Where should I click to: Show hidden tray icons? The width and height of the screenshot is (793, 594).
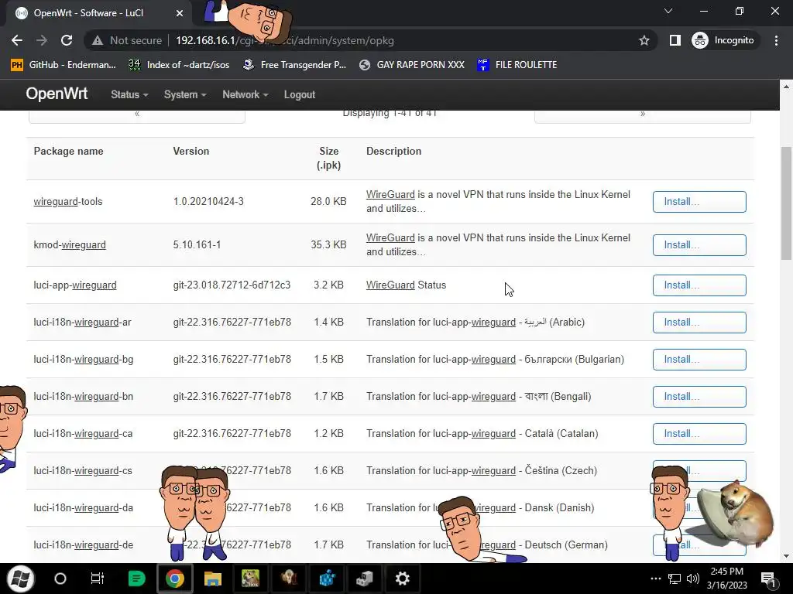pos(655,579)
